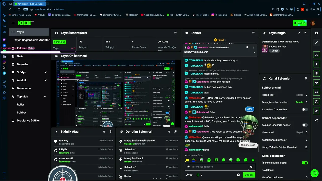Toggle Yalnızca Emotlarla sohbet switch
The width and height of the screenshot is (322, 181).
[305, 125]
